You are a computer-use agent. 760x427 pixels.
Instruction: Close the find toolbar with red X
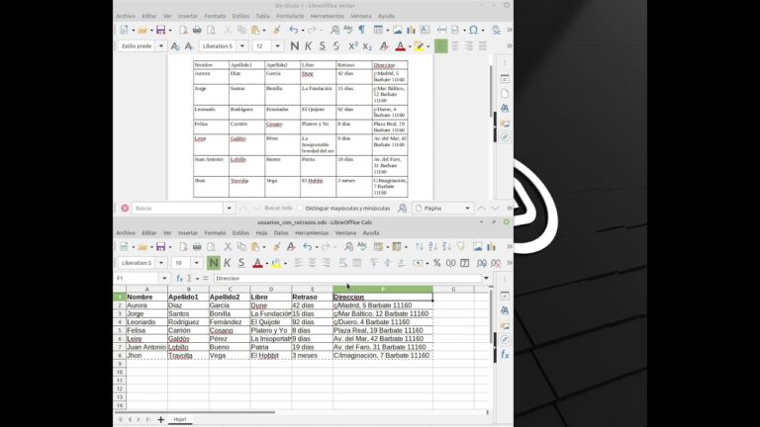(125, 209)
